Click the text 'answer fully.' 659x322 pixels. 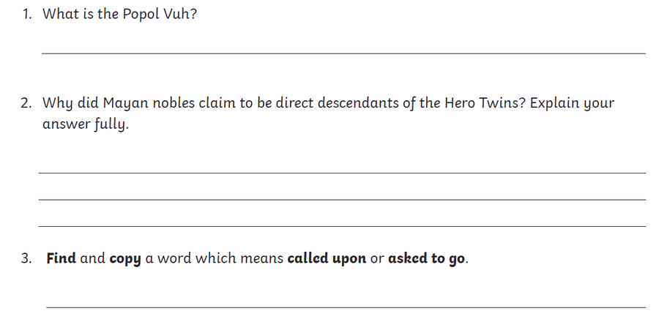86,124
